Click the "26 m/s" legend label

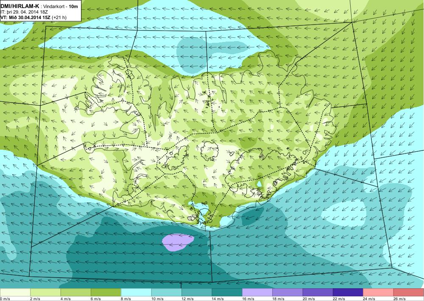click(x=400, y=299)
